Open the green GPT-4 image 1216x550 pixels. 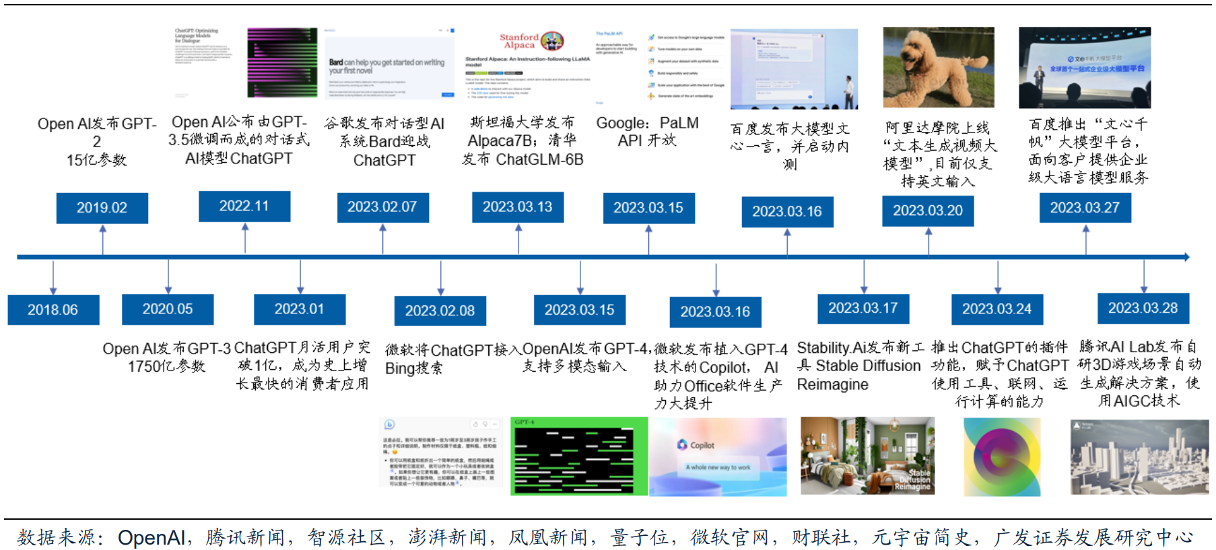point(579,457)
